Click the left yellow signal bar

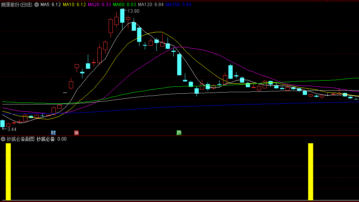(x=8, y=172)
